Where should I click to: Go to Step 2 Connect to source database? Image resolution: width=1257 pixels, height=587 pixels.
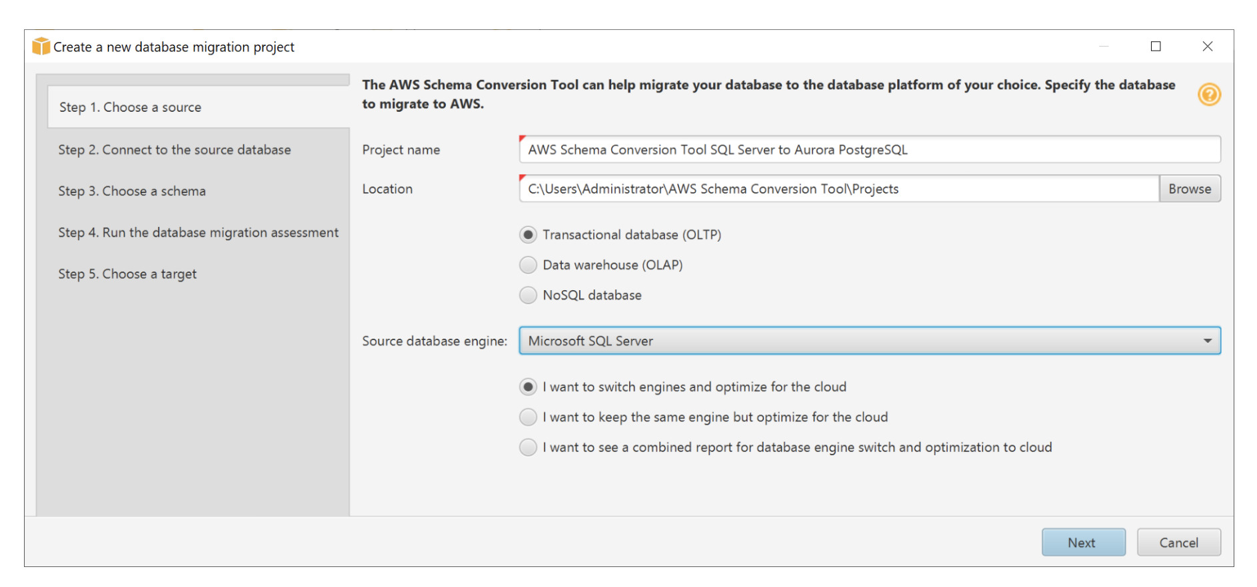click(175, 150)
